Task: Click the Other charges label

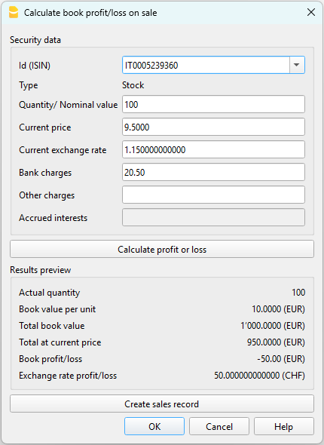Action: coord(47,195)
